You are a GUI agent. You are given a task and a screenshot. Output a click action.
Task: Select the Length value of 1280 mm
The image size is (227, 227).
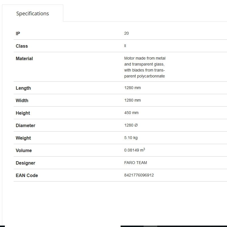point(133,88)
